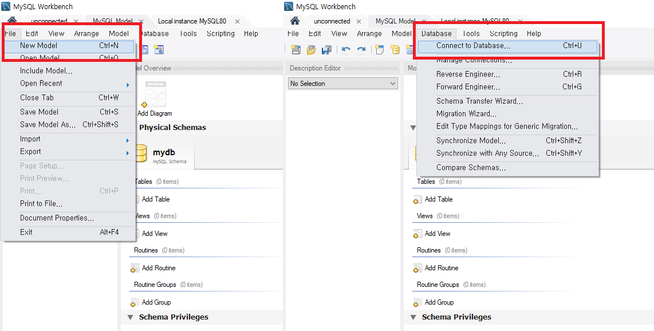The height and width of the screenshot is (331, 654).
Task: Click Add Group icon in left window
Action: (135, 302)
